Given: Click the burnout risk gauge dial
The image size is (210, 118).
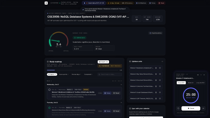Looking at the screenshot, I should 59,40.
